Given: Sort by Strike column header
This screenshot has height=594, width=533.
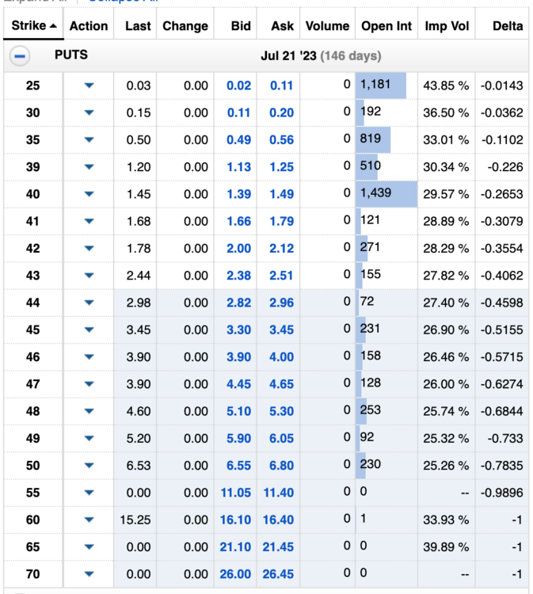Looking at the screenshot, I should [33, 26].
